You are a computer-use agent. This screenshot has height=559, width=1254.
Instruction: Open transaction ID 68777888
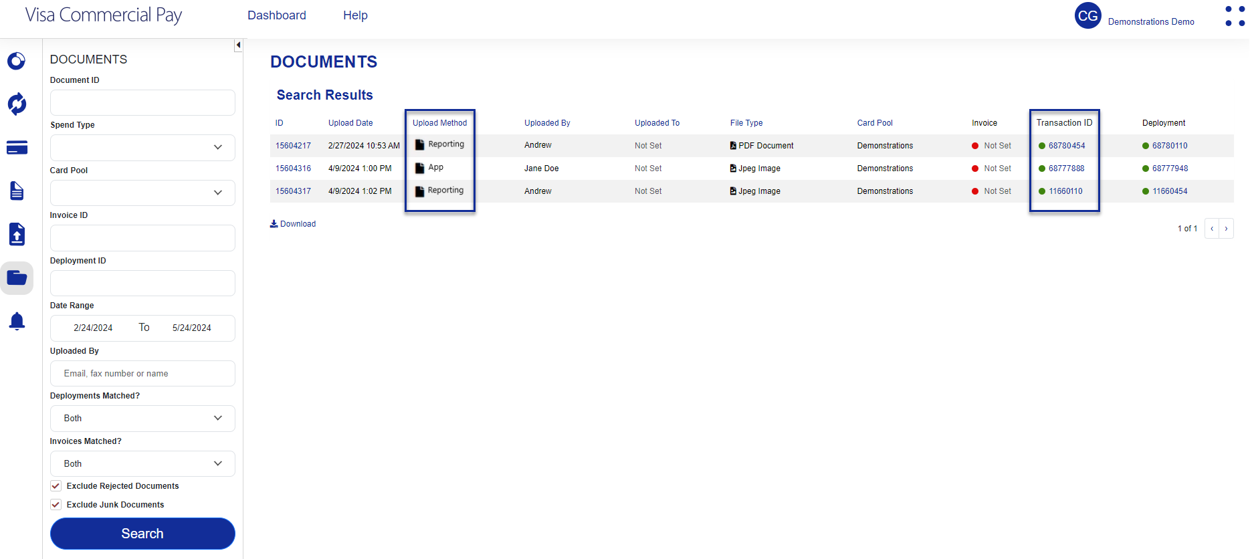1067,169
